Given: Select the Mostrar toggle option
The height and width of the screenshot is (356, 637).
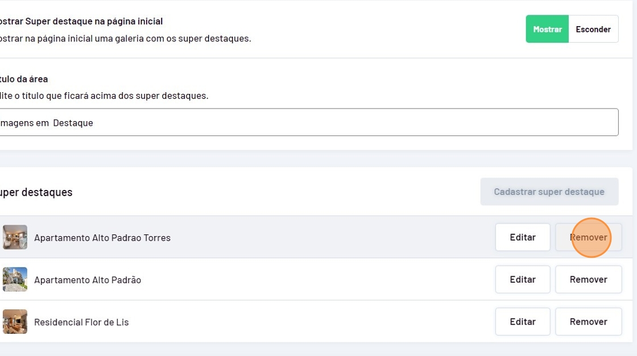Looking at the screenshot, I should pos(547,30).
